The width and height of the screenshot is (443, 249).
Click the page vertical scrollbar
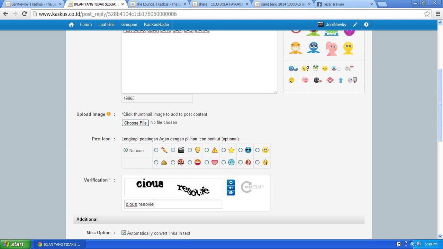(x=440, y=105)
